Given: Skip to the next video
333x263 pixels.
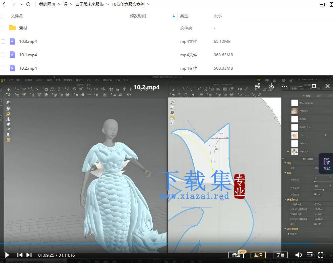Looking at the screenshot, I should click(29, 255).
